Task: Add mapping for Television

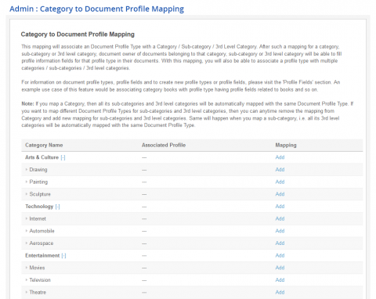Action: (280, 280)
